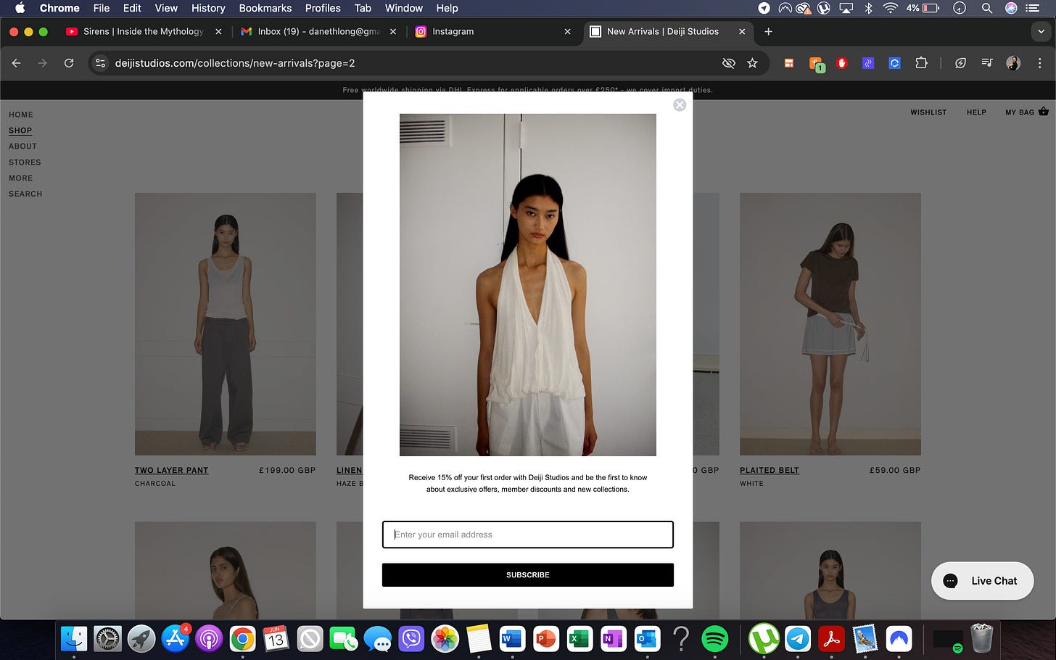Open the Chrome three-dot menu
Image resolution: width=1056 pixels, height=660 pixels.
tap(1040, 63)
